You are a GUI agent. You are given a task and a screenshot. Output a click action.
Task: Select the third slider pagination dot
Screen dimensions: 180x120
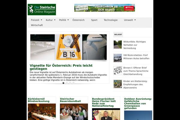pos(70,83)
